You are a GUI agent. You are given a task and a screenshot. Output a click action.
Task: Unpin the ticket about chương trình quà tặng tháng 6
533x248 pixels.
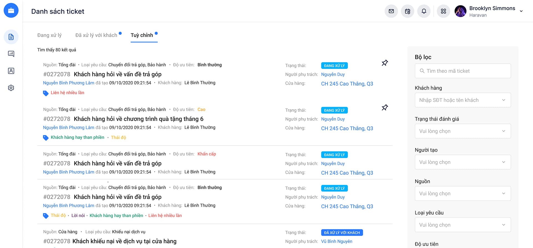385,107
